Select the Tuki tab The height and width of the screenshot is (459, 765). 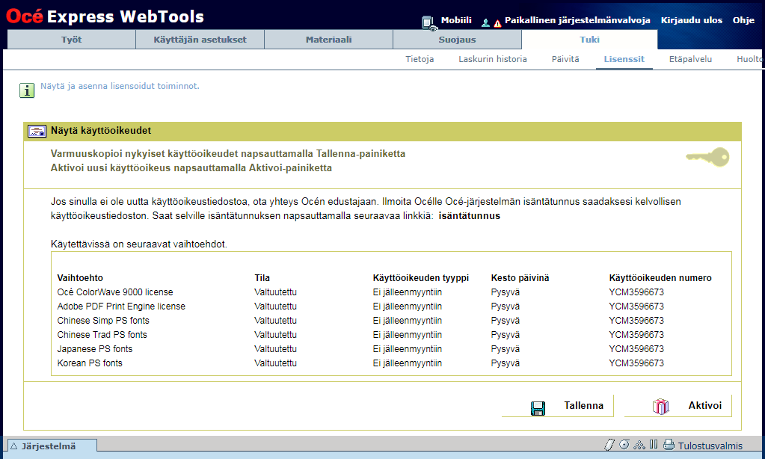click(589, 40)
